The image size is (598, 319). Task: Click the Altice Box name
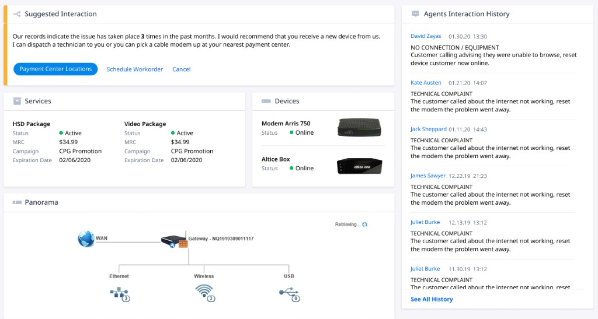tap(276, 159)
